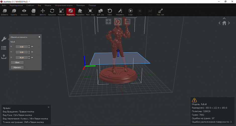The image size is (236, 126).
Task: Click the X value input field
Action: point(22,47)
